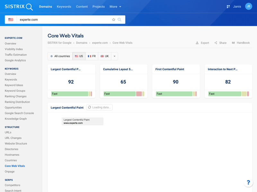Click the magnifier search icon in search bar
This screenshot has height=192, width=257.
[120, 20]
